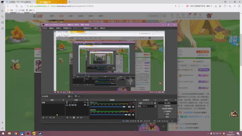The width and height of the screenshot is (242, 136).
Task: Open the Scene Collection (场景集合) menu in OBS
Action: (87, 28)
